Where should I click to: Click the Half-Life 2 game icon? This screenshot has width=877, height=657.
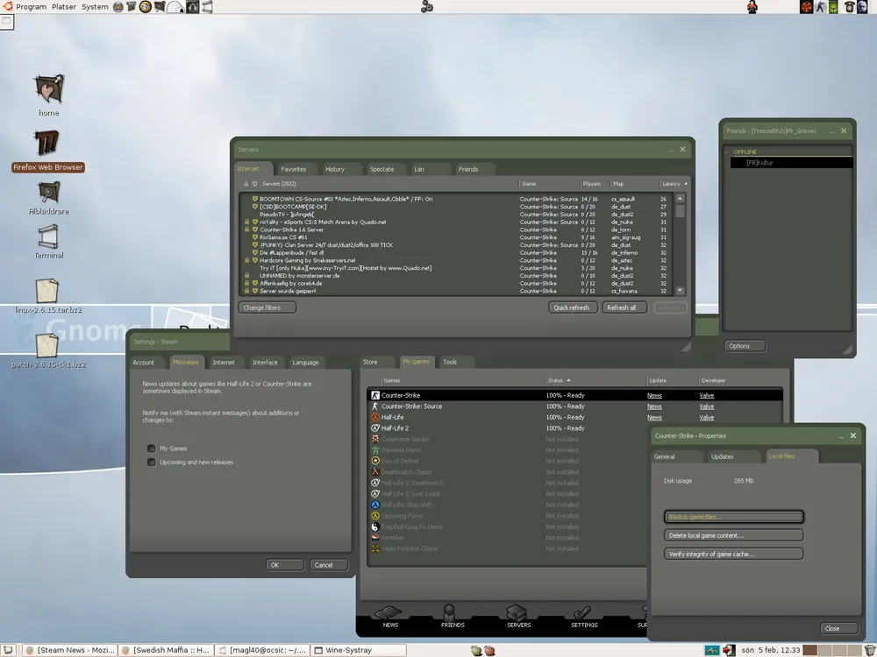pos(374,428)
